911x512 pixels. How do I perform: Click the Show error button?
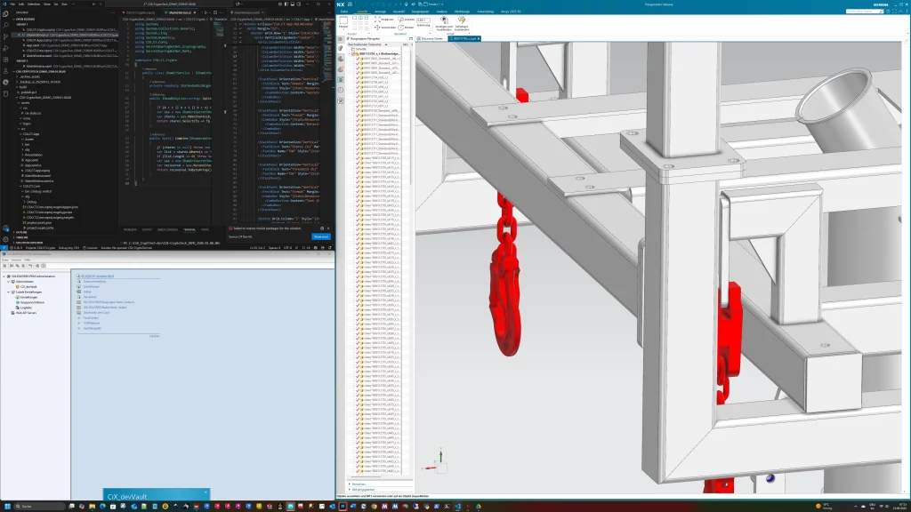(x=321, y=236)
